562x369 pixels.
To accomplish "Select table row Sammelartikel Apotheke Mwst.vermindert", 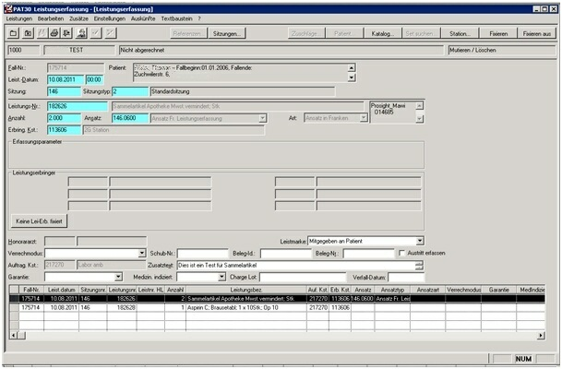I will (x=277, y=298).
